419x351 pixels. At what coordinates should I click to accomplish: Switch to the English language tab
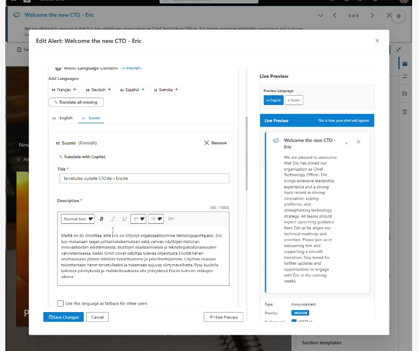pyautogui.click(x=63, y=118)
